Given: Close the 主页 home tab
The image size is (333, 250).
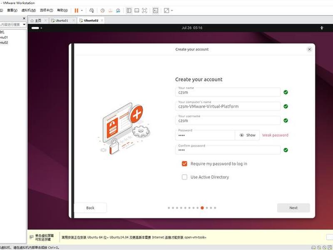Looking at the screenshot, I should [46, 20].
